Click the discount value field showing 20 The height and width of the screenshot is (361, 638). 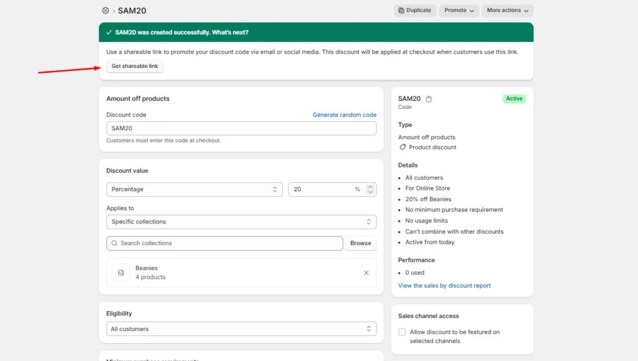click(333, 189)
